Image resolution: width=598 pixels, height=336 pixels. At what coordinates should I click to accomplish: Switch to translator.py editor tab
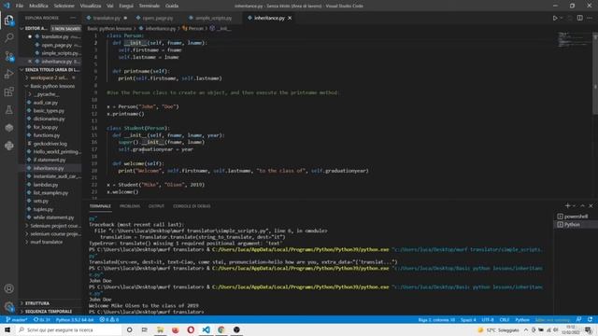click(x=107, y=18)
